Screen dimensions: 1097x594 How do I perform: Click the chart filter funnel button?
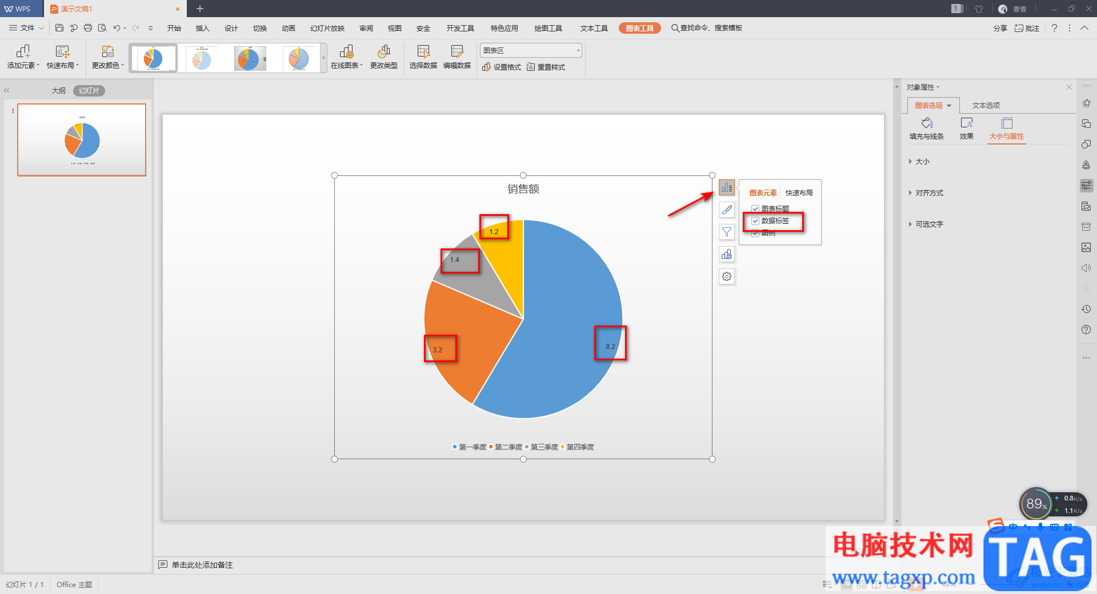coord(727,232)
